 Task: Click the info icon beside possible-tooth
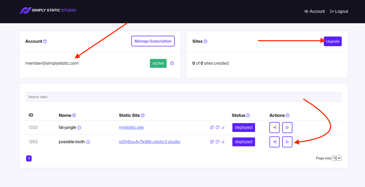click(x=88, y=142)
